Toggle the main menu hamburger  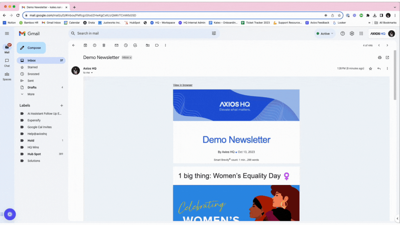point(7,34)
